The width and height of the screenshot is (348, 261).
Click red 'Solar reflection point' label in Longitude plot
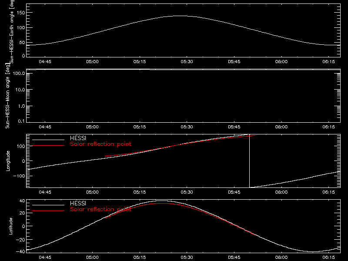pos(100,144)
